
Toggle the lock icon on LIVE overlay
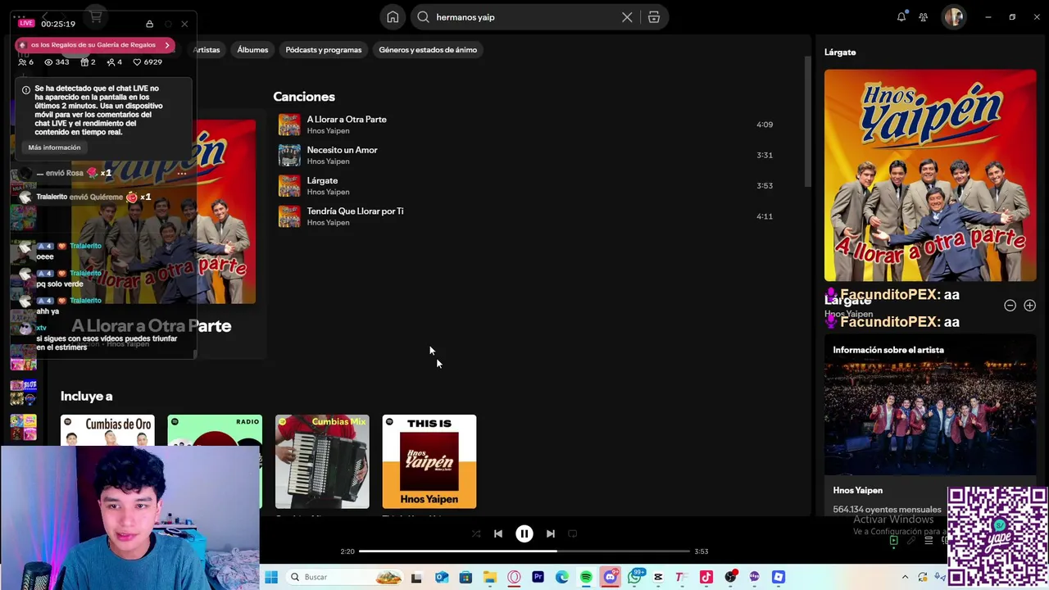pos(149,24)
